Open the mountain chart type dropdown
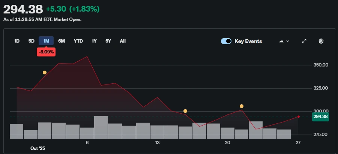This screenshot has height=154, width=338. 284,41
